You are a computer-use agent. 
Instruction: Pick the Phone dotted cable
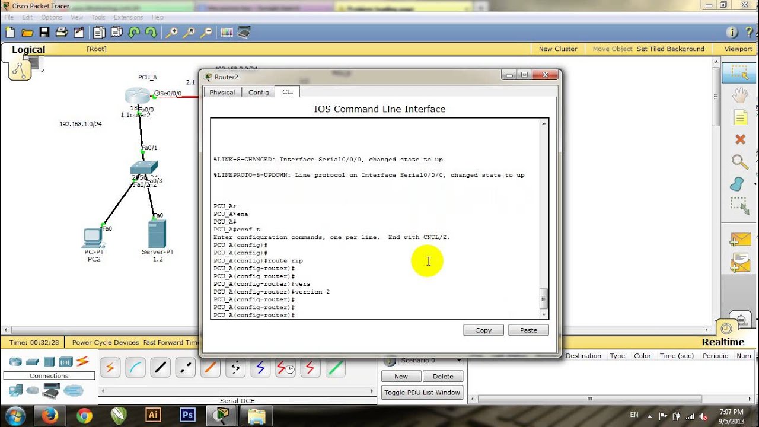coord(235,368)
